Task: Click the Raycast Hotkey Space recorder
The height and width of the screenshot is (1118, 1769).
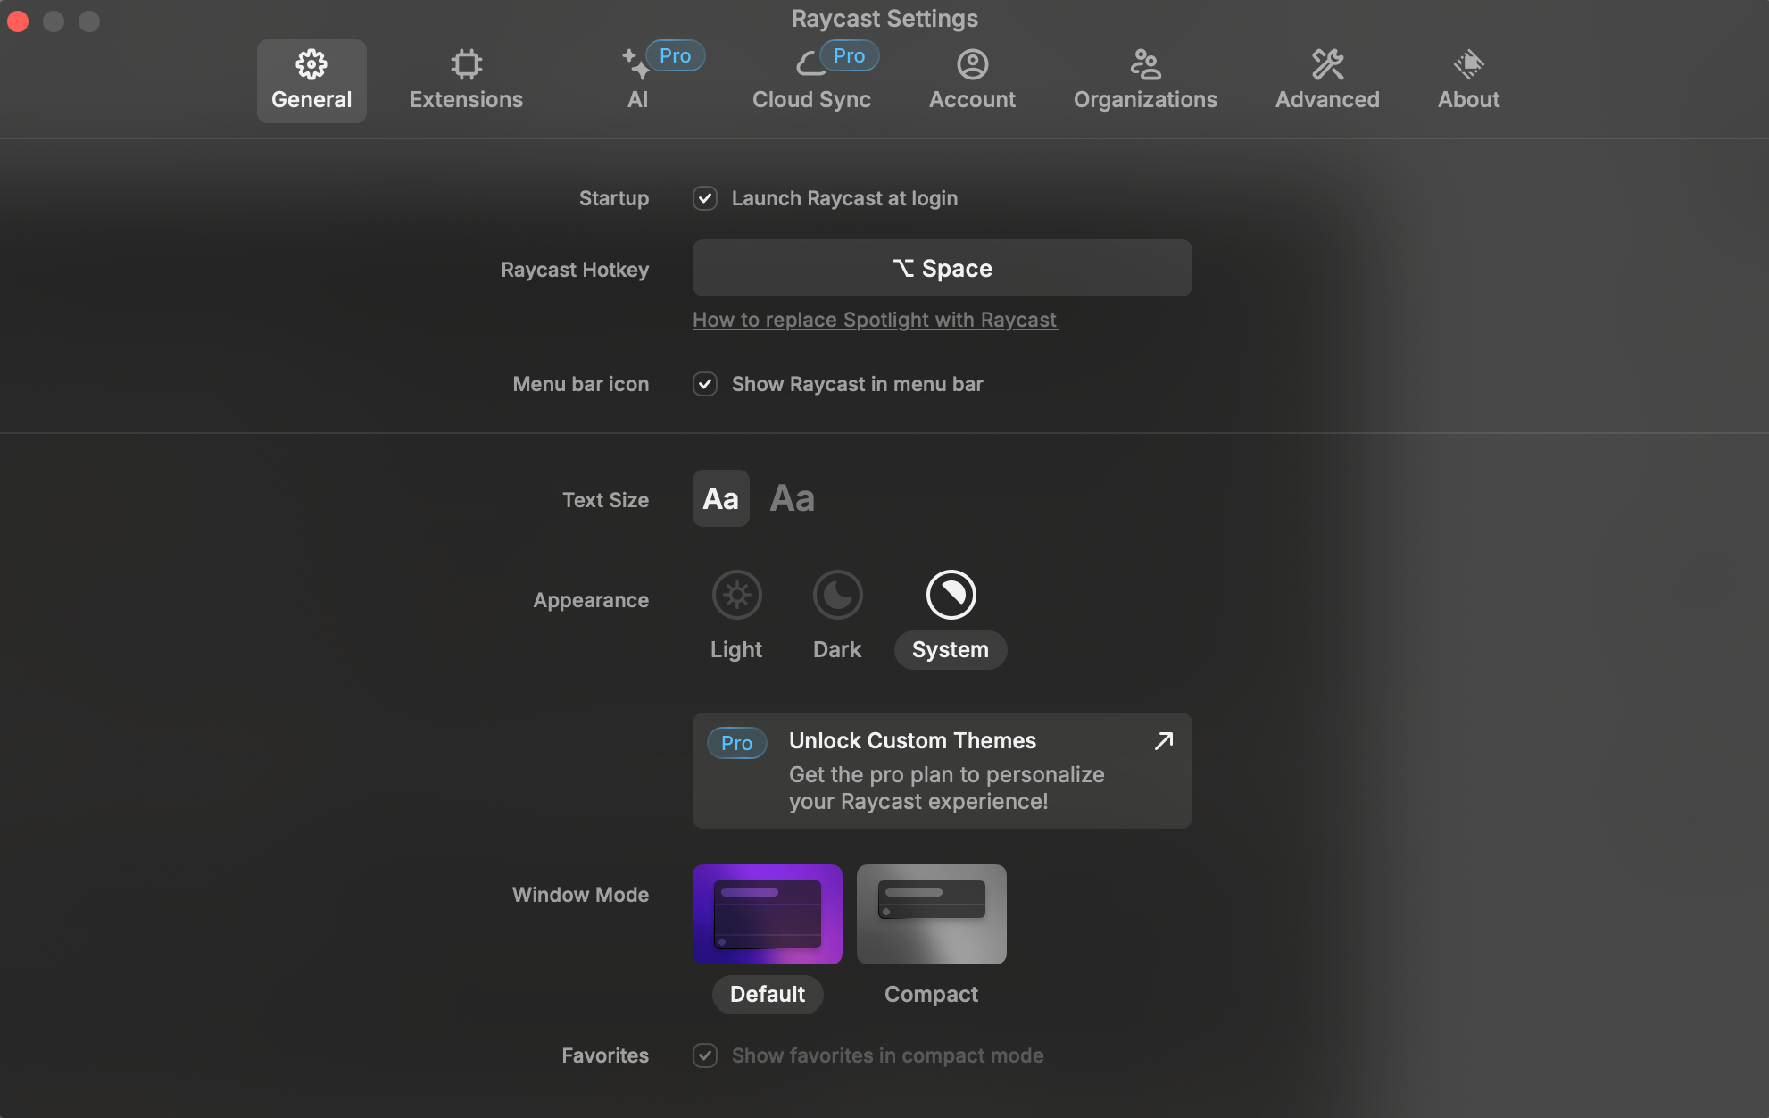Action: pyautogui.click(x=942, y=268)
